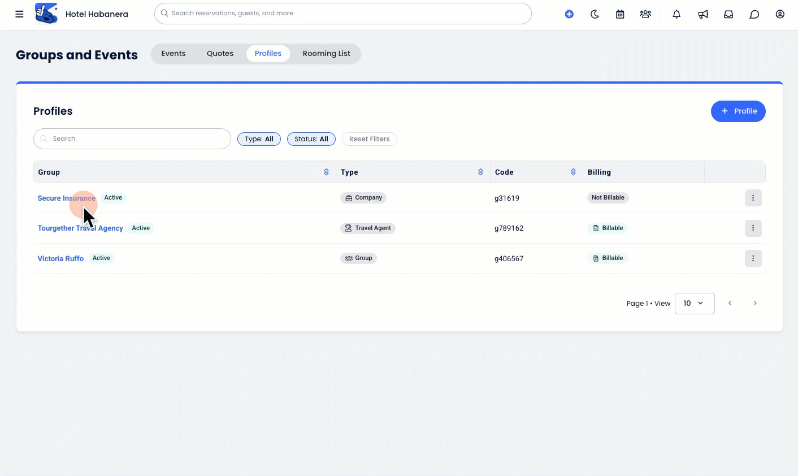Toggle dark mode moon icon

[595, 14]
